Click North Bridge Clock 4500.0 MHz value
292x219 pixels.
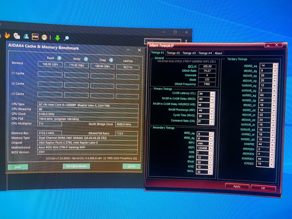(127, 124)
